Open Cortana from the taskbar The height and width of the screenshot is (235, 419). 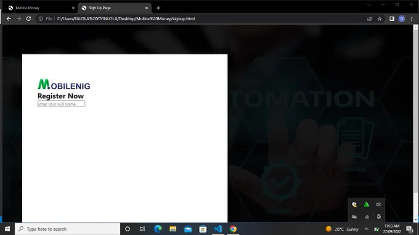click(128, 229)
